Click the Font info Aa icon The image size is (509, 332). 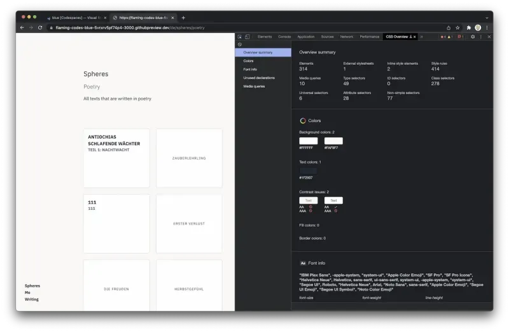[303, 263]
